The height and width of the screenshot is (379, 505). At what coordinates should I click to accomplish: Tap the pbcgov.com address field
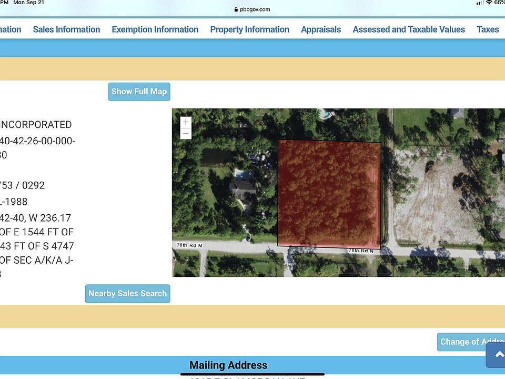pos(255,9)
